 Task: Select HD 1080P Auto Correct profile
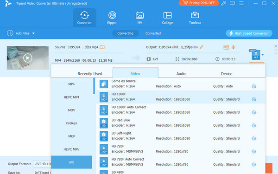[181, 110]
